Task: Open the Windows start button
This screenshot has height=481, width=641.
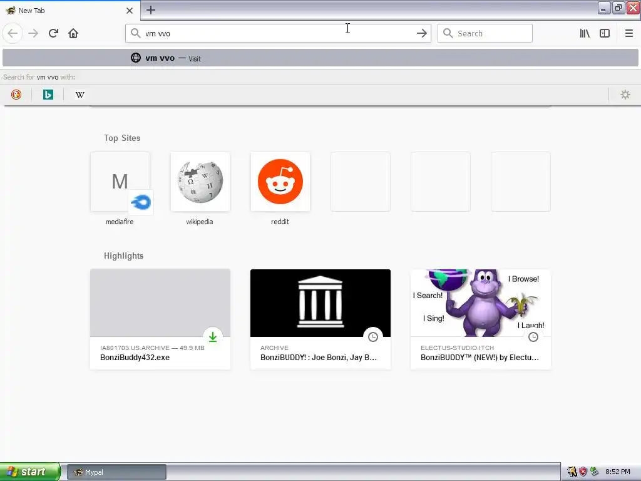Action: tap(30, 472)
